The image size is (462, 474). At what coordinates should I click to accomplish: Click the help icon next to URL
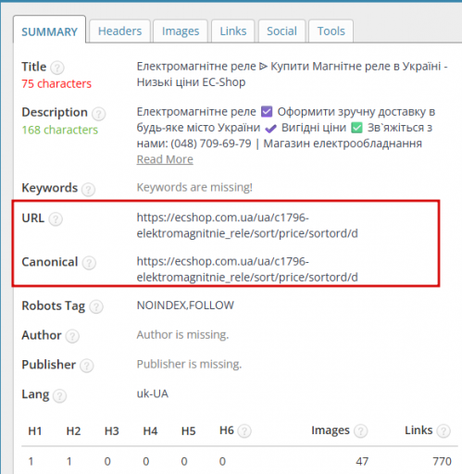56,219
